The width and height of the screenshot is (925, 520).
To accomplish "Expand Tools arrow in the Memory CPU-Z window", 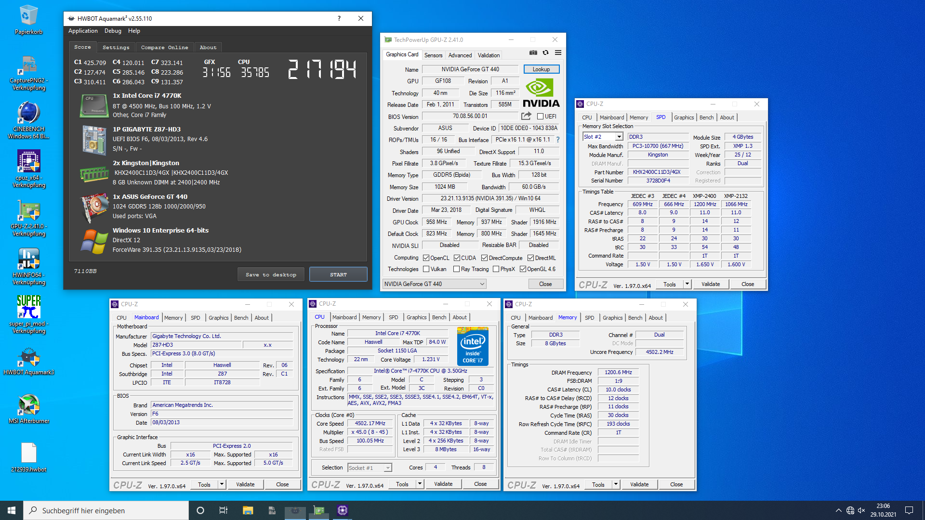I will coord(616,484).
